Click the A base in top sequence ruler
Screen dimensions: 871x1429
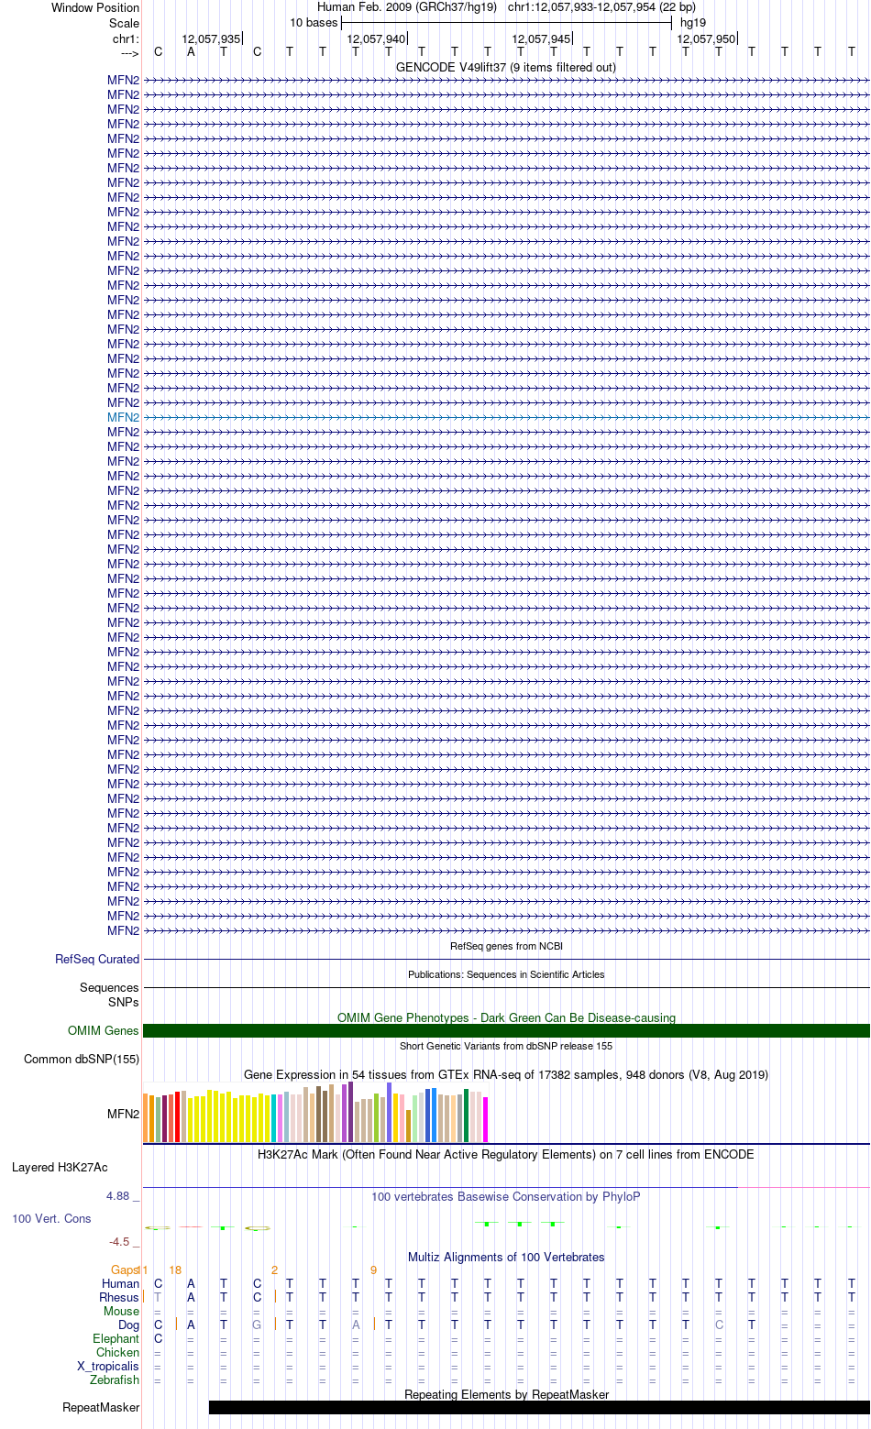[x=191, y=51]
